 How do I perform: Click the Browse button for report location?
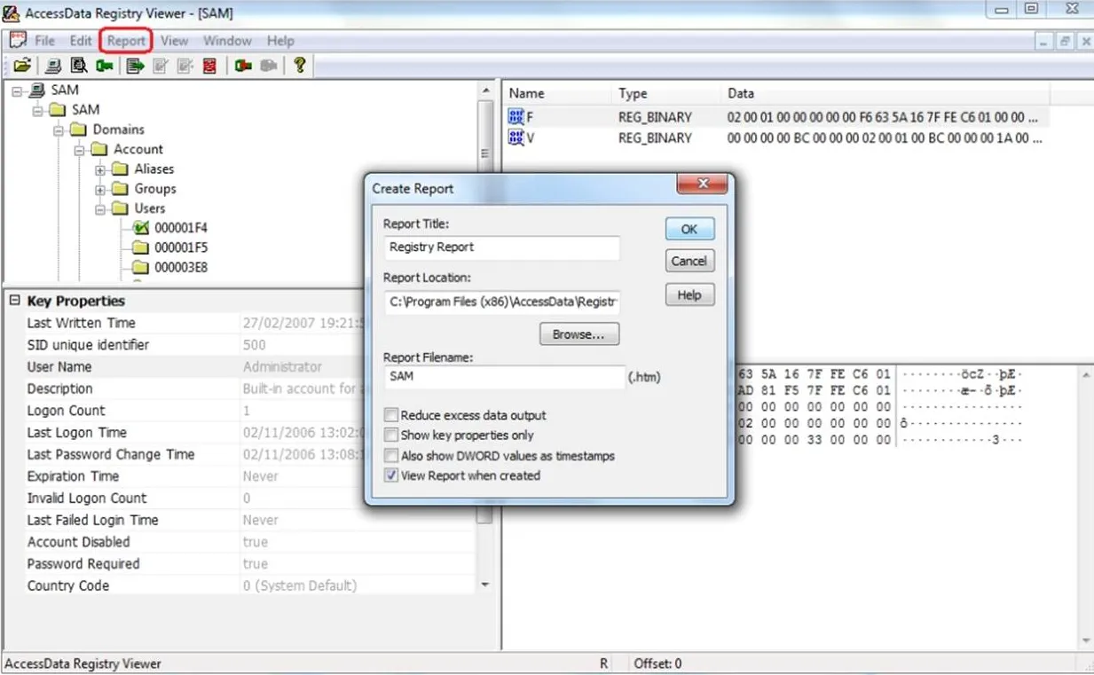(x=578, y=334)
